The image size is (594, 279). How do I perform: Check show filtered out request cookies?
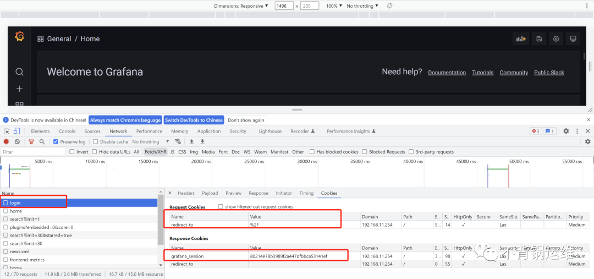click(x=221, y=206)
